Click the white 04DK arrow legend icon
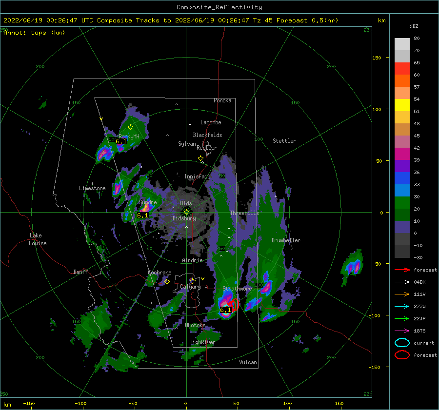This screenshot has height=410, width=439. pyautogui.click(x=402, y=282)
